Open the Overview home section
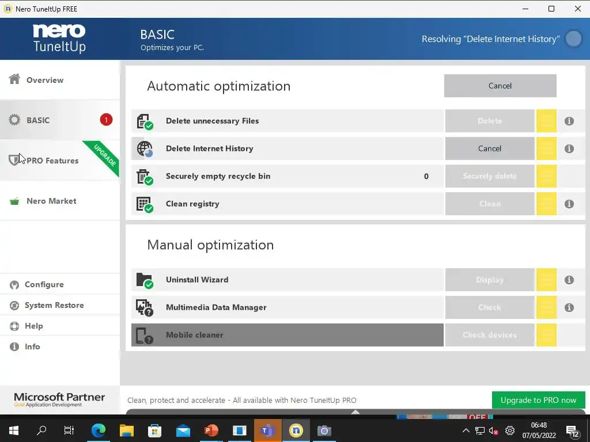 60,79
